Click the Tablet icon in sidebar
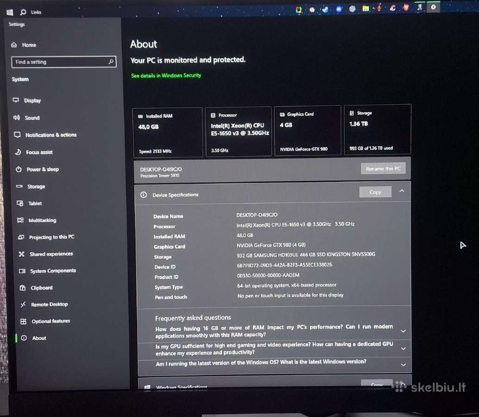Screen dimensions: 479x417 click(20, 203)
